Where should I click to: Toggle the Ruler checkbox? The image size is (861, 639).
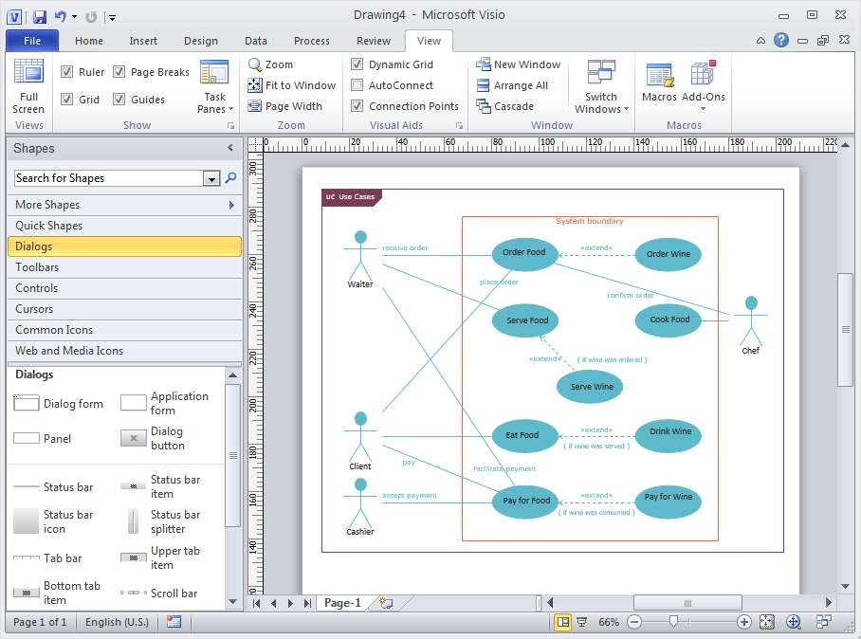pos(67,72)
